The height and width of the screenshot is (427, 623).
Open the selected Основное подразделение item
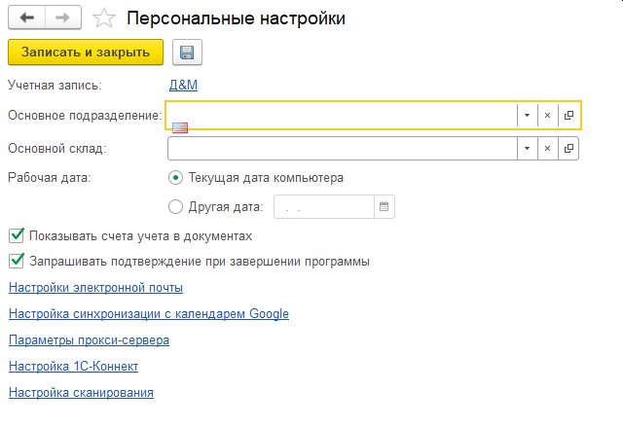(568, 115)
